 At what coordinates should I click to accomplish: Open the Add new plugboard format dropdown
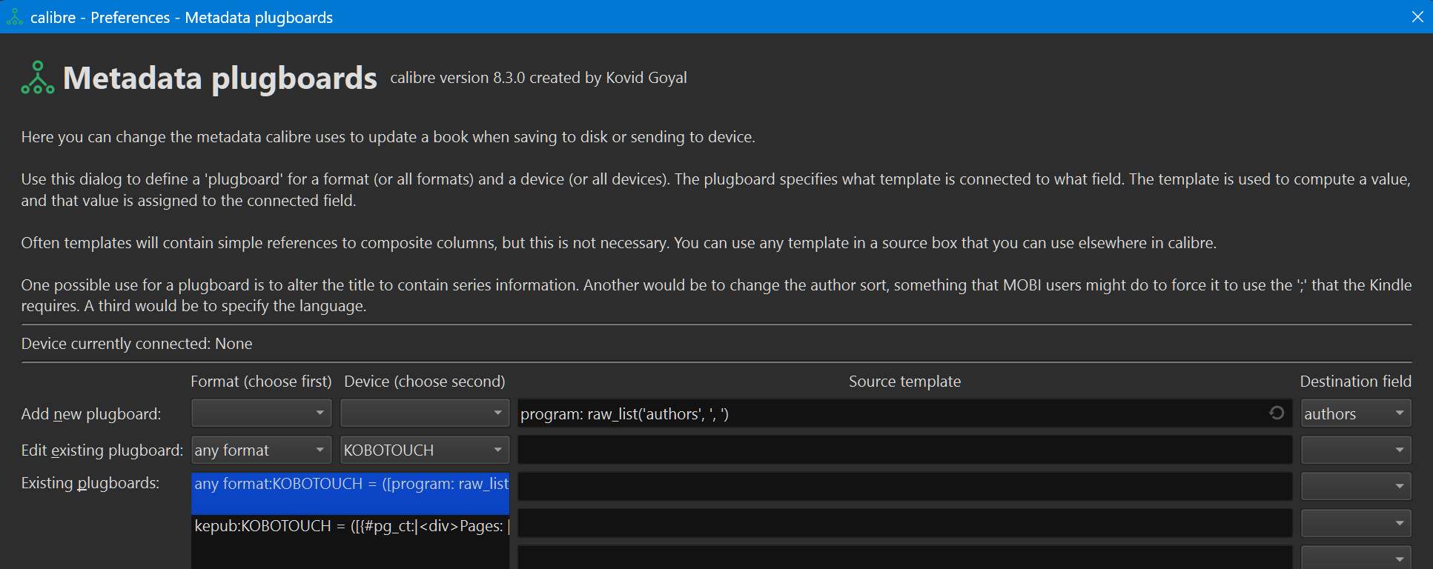coord(261,413)
